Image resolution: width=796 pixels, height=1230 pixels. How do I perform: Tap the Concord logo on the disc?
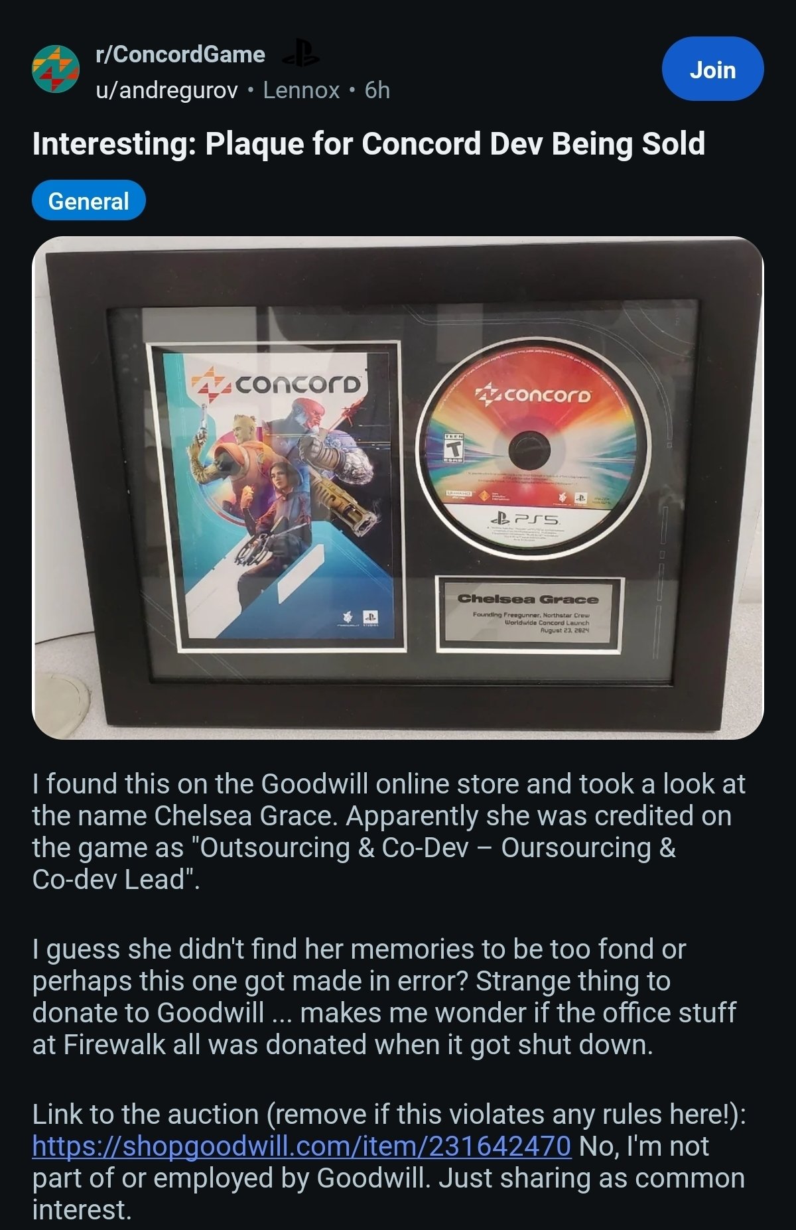pos(534,395)
